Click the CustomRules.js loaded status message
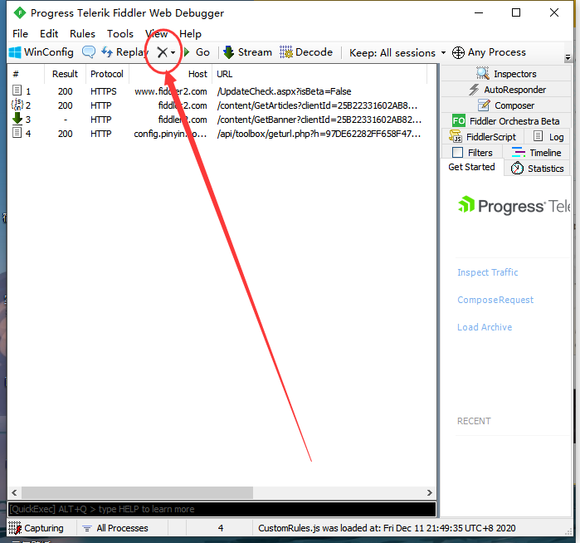Viewport: 580px width, 543px height. click(387, 528)
